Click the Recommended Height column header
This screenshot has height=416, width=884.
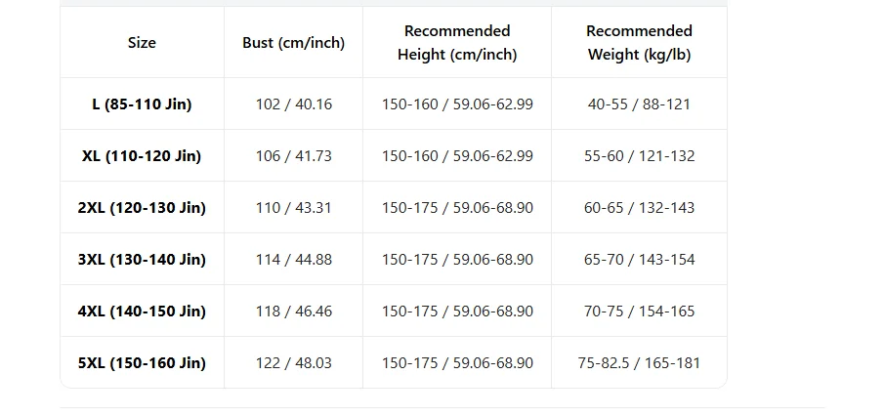coord(457,42)
